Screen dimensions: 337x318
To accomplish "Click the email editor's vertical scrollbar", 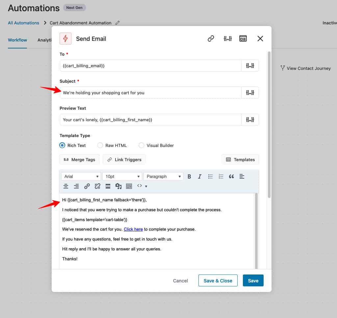I will coord(256,231).
